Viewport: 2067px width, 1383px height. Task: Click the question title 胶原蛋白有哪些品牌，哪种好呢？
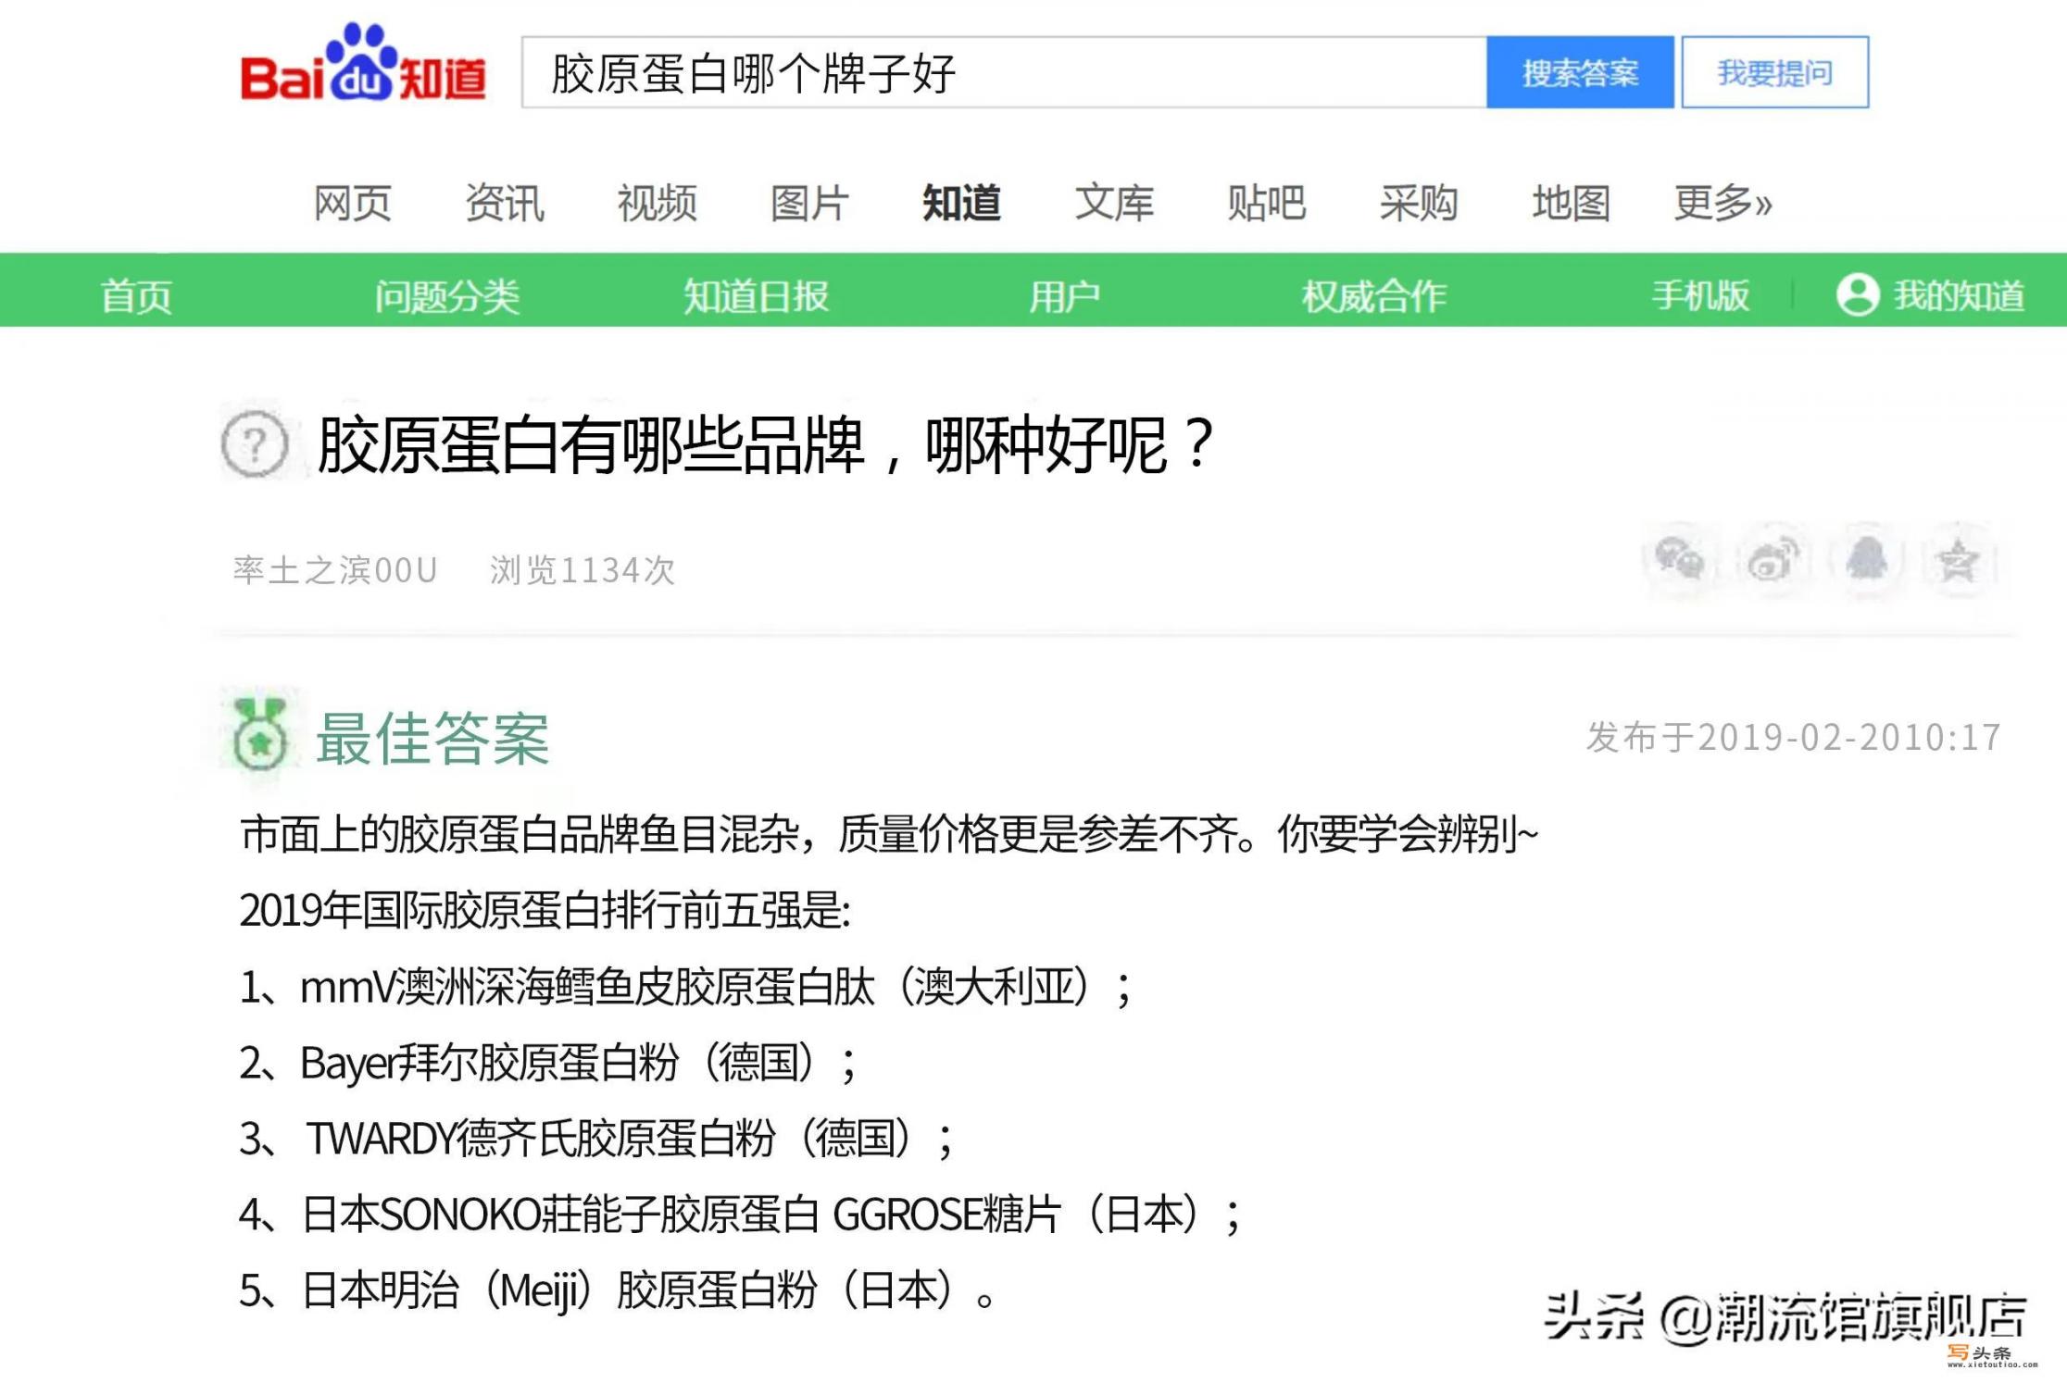click(x=765, y=445)
